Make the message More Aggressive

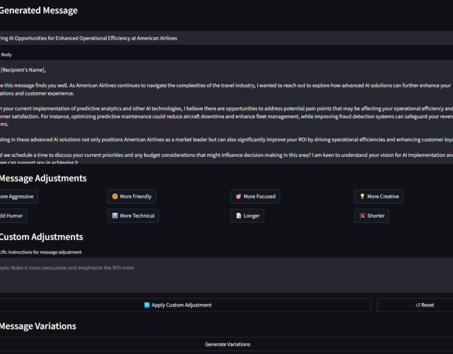tap(17, 196)
